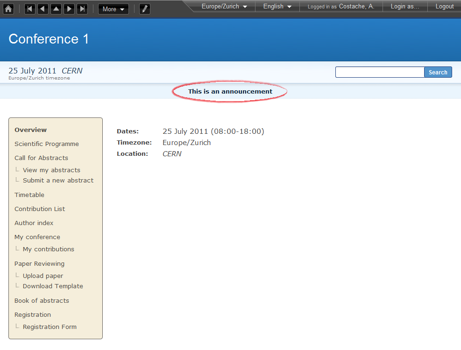Open the Europe/Zurich timezone dropdown

[x=224, y=7]
